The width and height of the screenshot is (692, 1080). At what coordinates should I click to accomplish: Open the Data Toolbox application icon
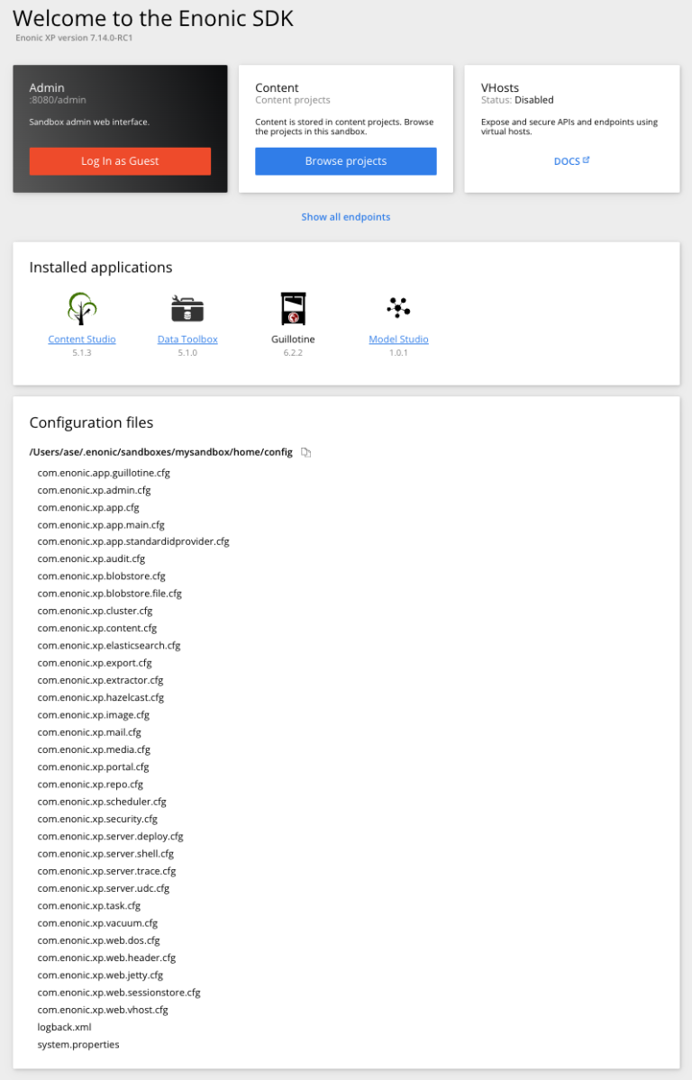coord(187,309)
